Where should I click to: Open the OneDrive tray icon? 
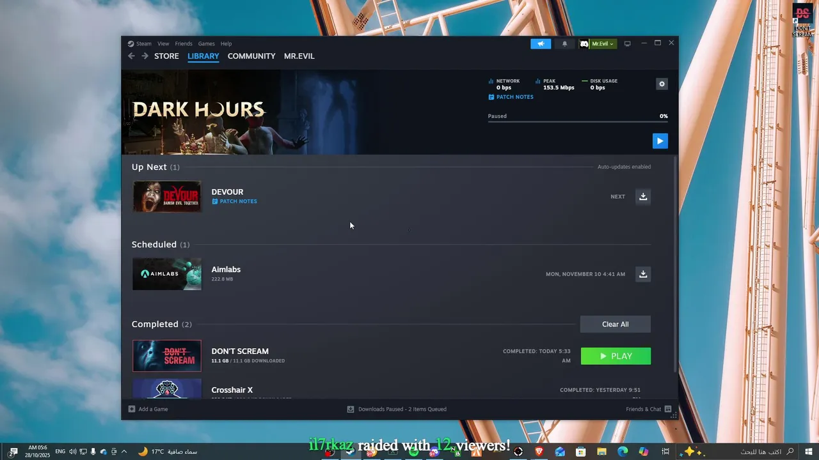pyautogui.click(x=104, y=452)
